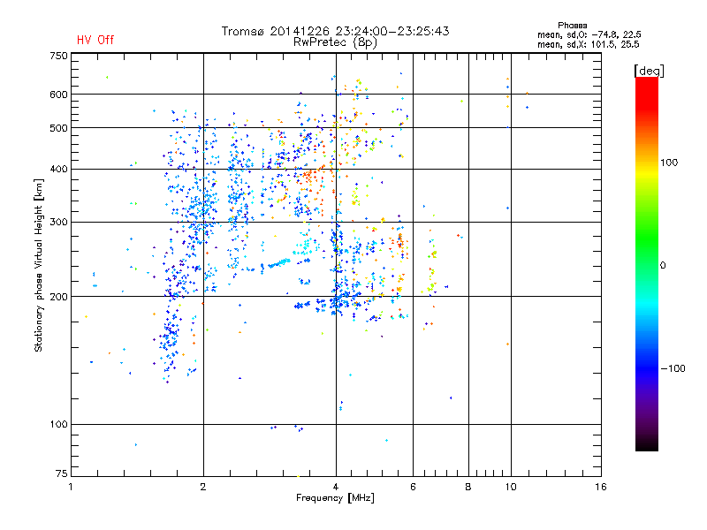Click colorbar tick label '-100'
707x530 pixels.
(x=673, y=368)
